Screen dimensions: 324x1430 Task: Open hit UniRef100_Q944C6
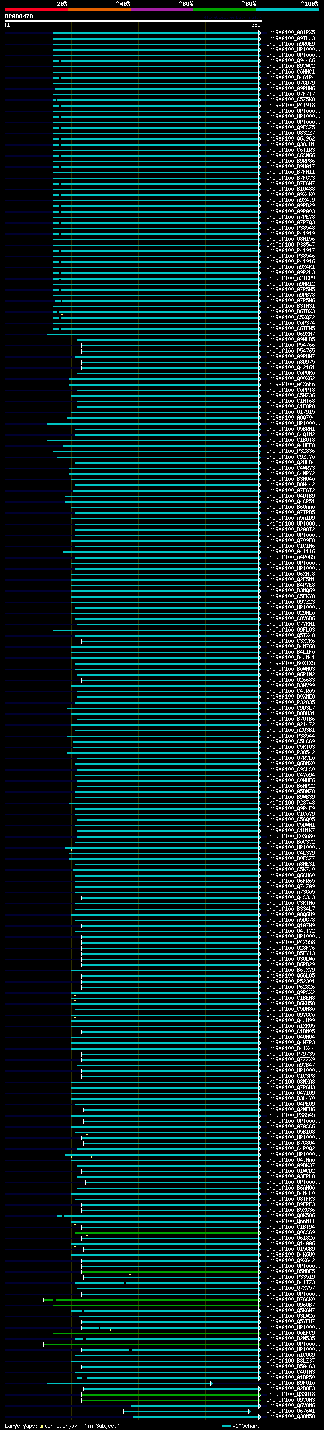pyautogui.click(x=291, y=60)
